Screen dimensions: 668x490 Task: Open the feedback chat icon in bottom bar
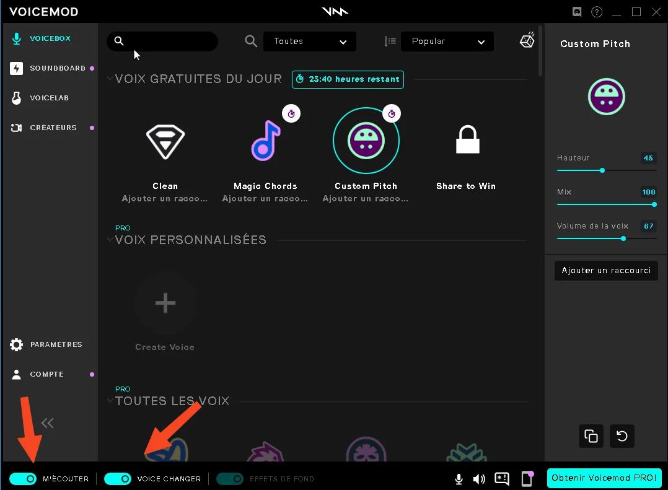(x=502, y=479)
